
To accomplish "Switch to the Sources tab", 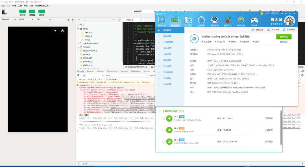I will point(90,71).
